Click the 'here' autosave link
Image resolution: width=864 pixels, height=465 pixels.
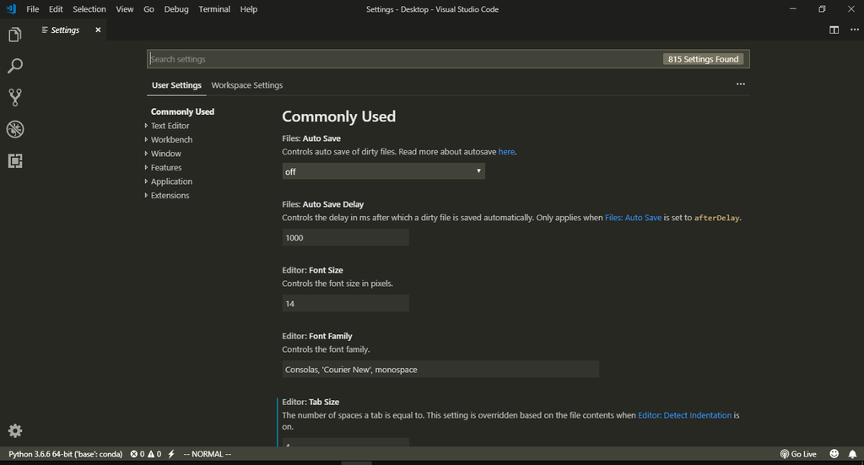tap(506, 152)
